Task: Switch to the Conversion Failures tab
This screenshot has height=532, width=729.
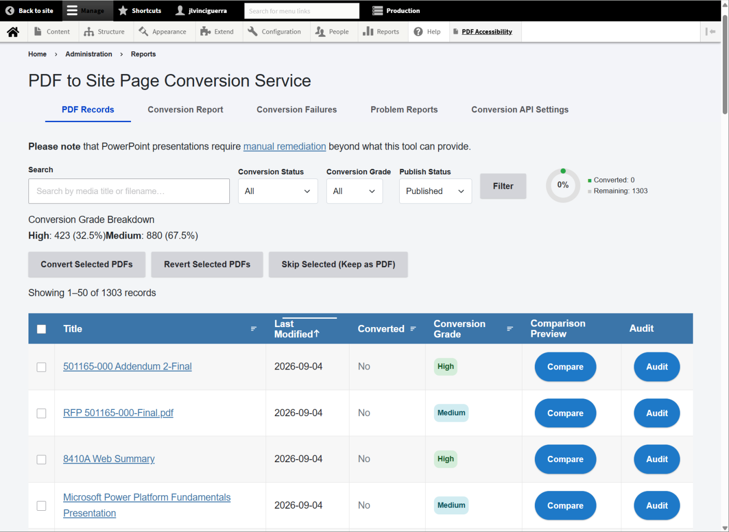Action: click(297, 110)
